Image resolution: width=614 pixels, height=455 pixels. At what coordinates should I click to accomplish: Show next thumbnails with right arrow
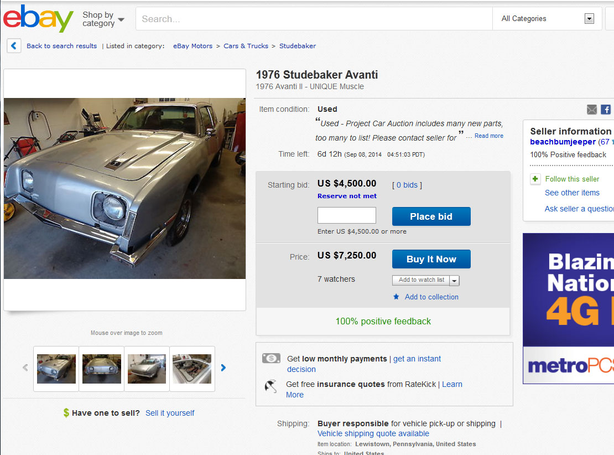pos(223,368)
